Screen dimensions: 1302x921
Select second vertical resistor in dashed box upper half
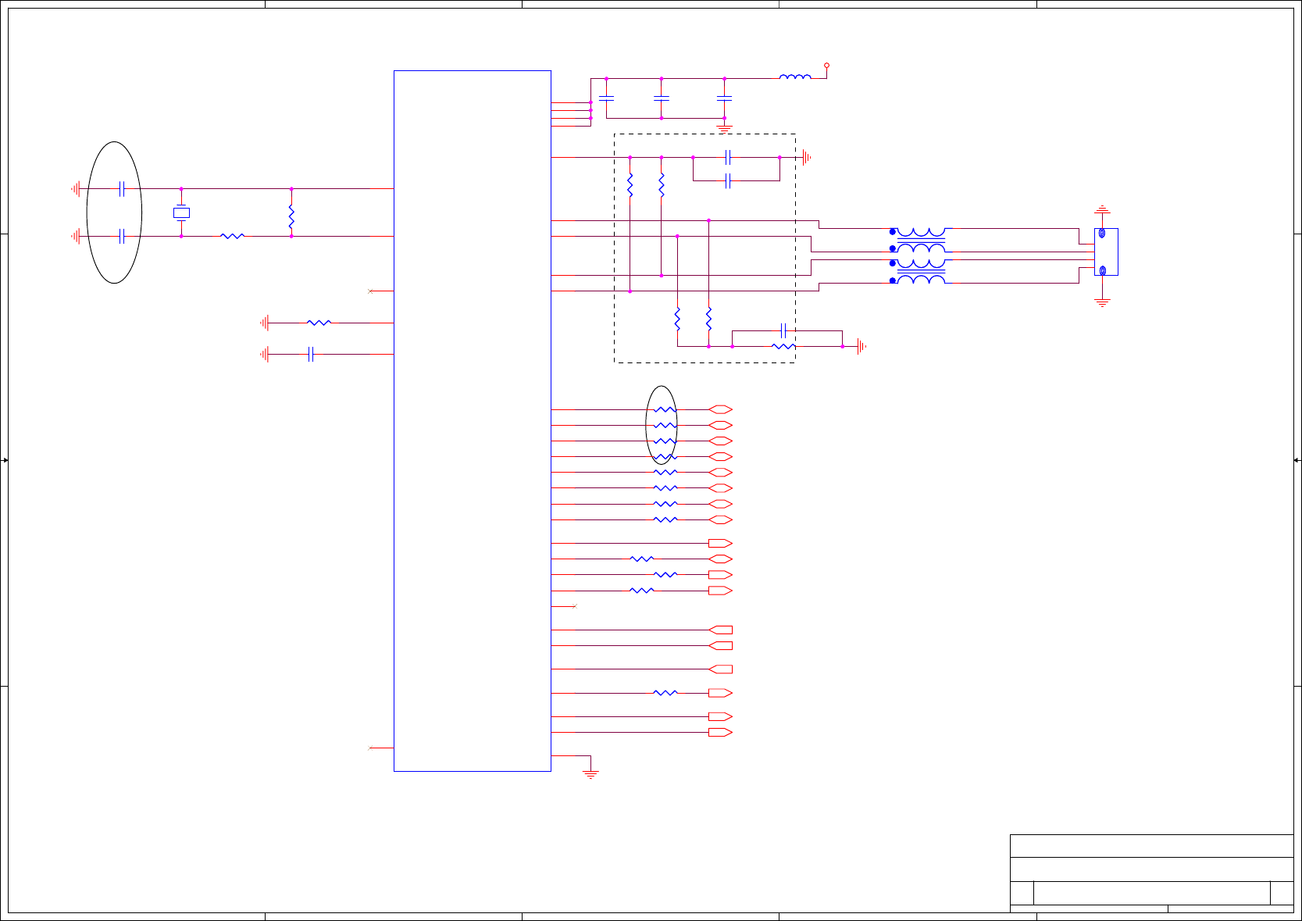(662, 185)
